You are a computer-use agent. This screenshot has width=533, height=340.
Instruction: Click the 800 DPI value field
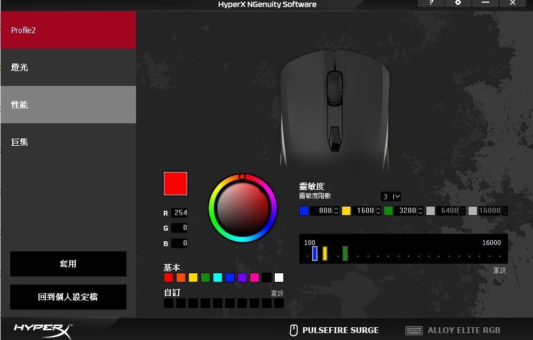coord(322,211)
